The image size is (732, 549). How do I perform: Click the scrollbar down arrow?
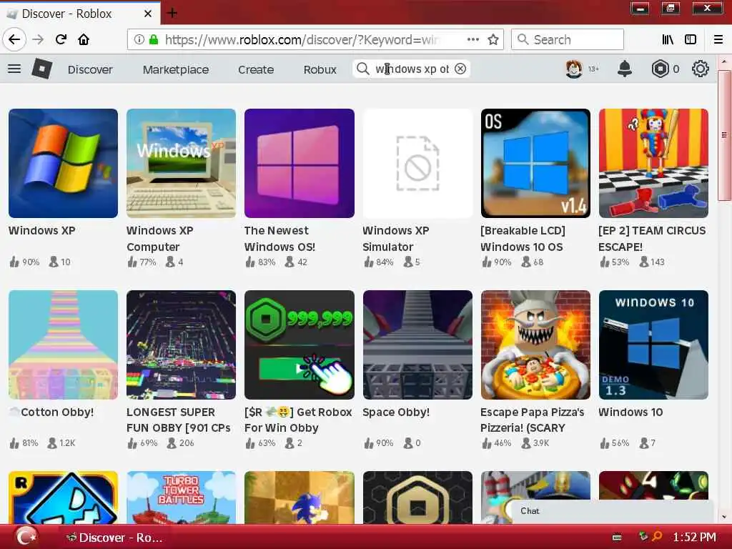724,518
